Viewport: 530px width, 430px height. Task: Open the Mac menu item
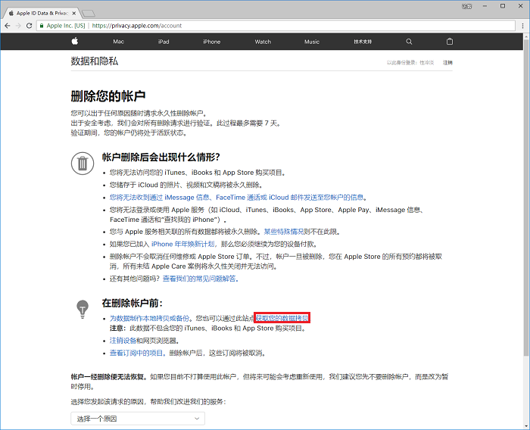(118, 42)
